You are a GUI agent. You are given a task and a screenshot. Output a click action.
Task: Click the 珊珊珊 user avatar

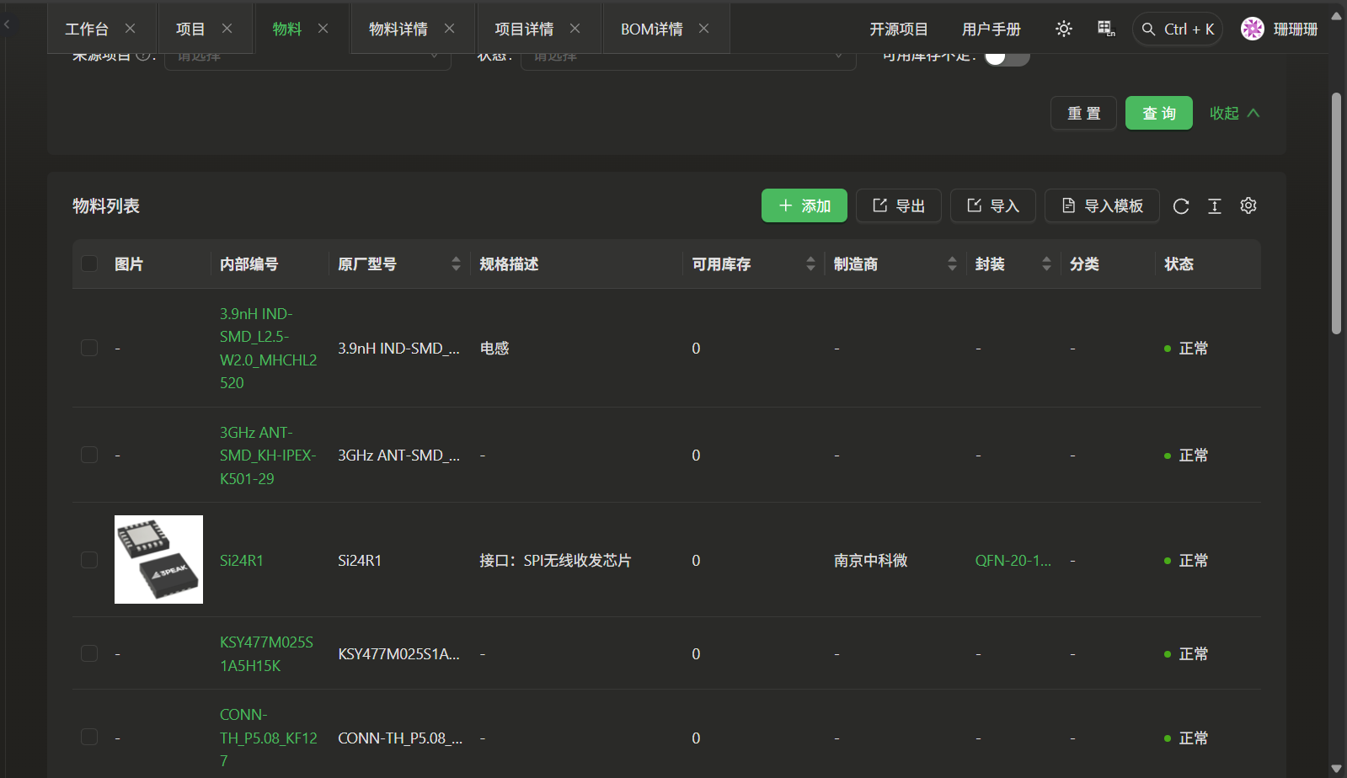pyautogui.click(x=1253, y=29)
